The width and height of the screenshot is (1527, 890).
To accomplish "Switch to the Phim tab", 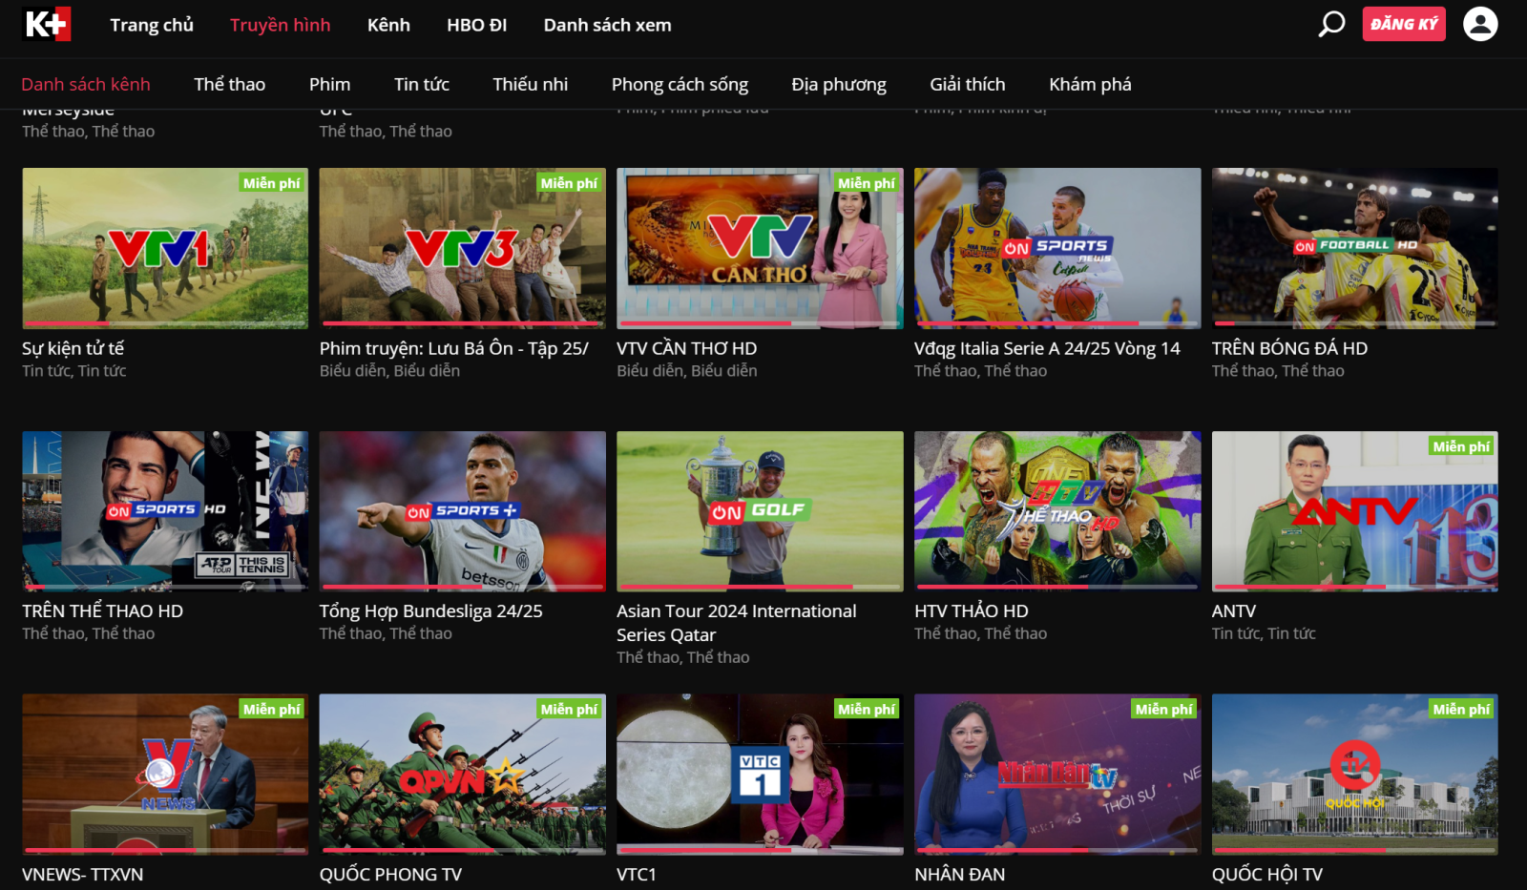I will point(329,84).
